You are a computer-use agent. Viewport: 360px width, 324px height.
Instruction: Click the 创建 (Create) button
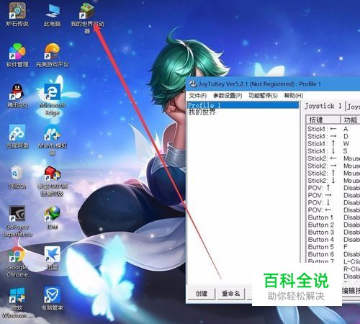click(201, 293)
